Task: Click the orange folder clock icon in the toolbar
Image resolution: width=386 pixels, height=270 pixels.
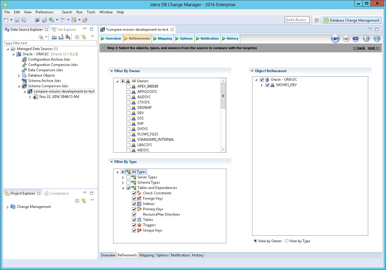Action: pyautogui.click(x=85, y=20)
